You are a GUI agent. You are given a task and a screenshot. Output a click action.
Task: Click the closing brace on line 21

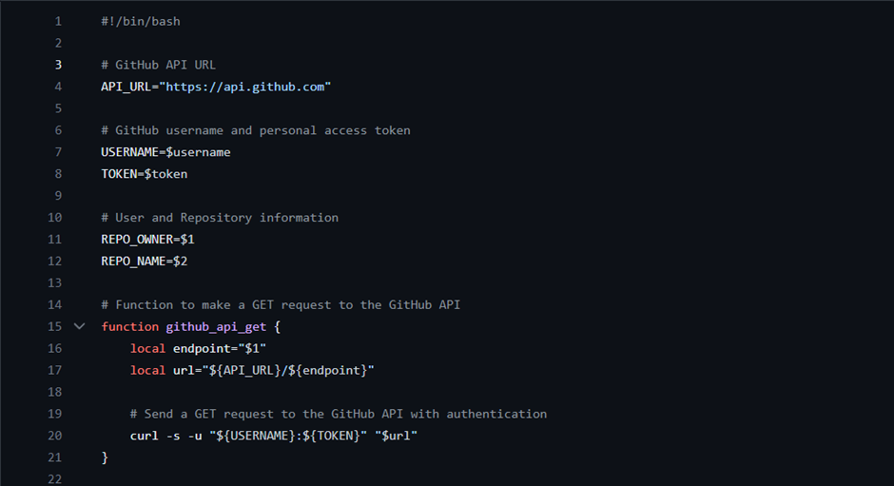point(105,457)
